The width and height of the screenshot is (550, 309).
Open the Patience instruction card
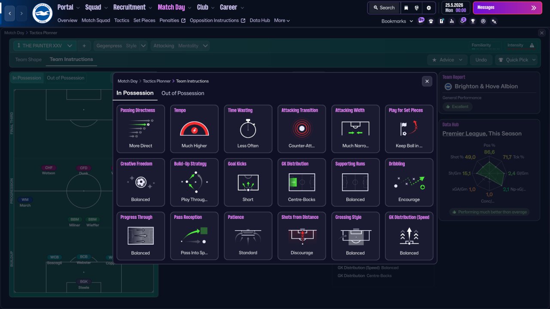(248, 236)
